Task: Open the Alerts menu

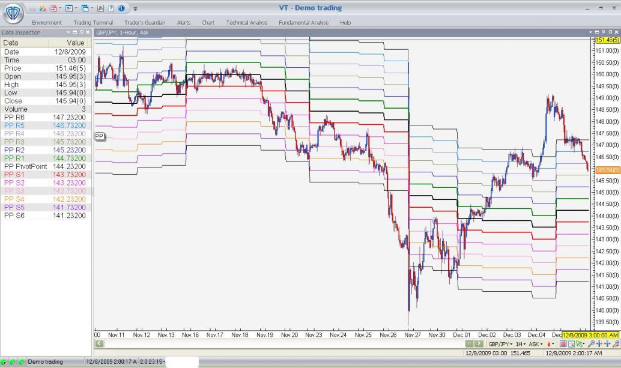Action: 183,23
